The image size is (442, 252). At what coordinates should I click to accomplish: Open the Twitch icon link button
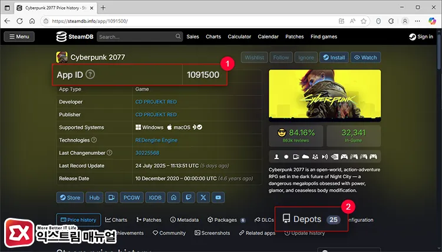click(189, 198)
